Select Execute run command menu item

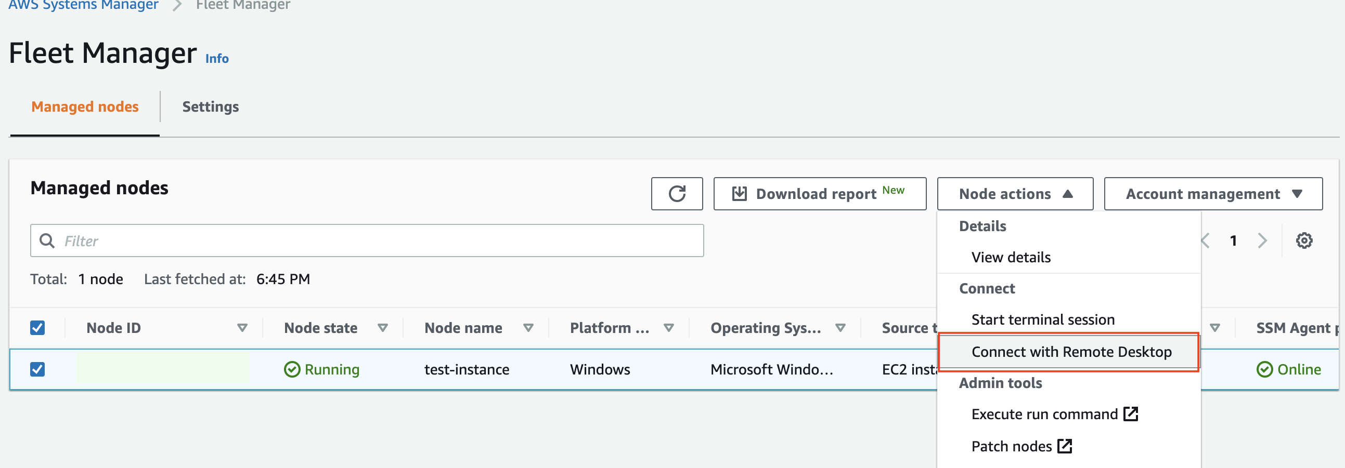1054,414
